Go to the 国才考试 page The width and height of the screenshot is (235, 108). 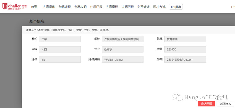159,7
